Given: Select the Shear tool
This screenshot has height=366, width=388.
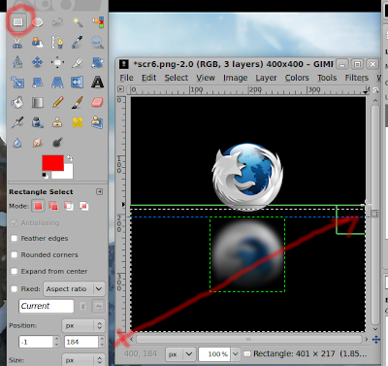Looking at the screenshot, I should pos(38,83).
